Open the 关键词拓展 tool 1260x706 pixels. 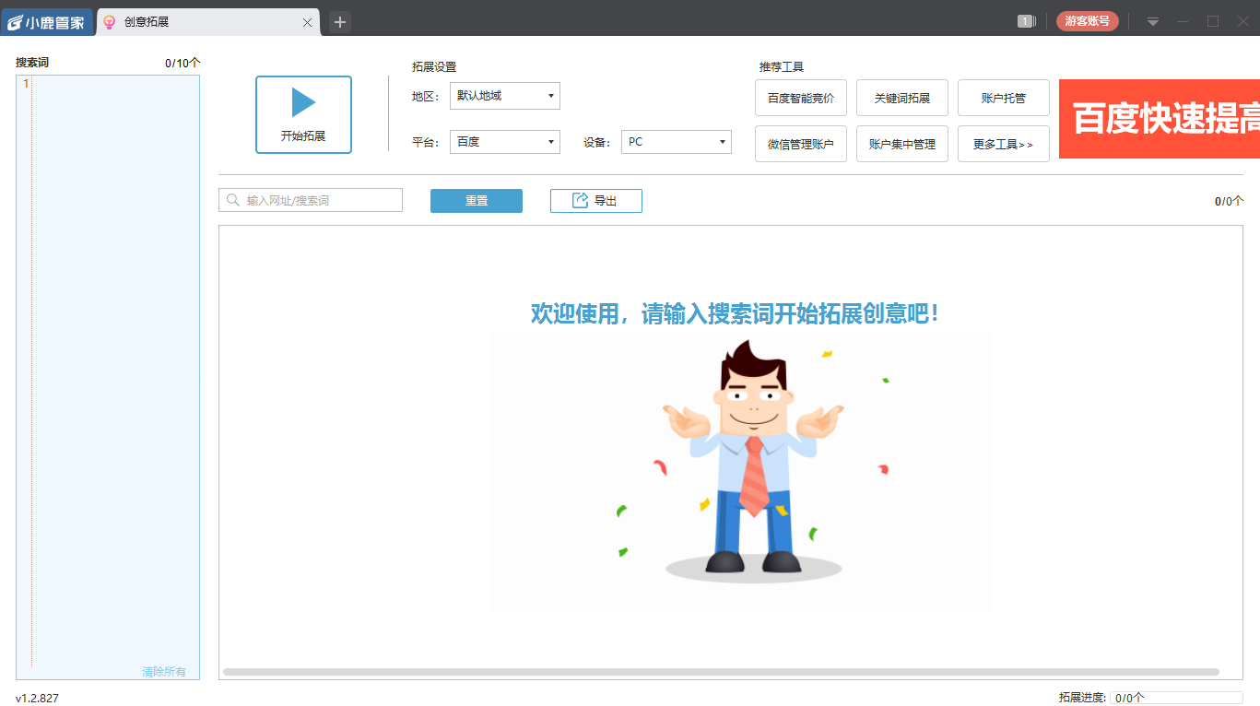pos(902,98)
